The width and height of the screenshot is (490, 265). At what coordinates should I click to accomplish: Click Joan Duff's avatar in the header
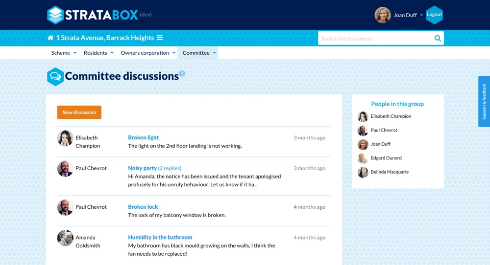(383, 15)
